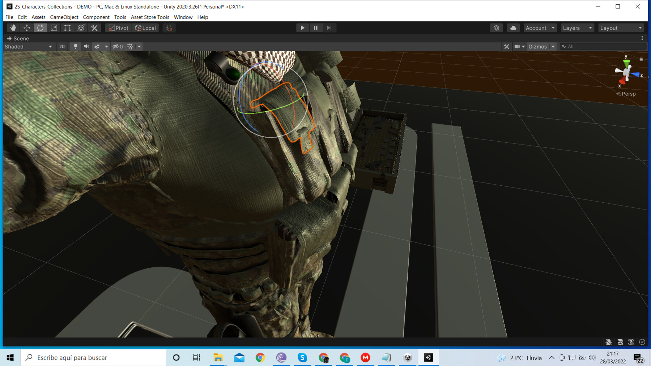Open the Help menu

[x=203, y=17]
